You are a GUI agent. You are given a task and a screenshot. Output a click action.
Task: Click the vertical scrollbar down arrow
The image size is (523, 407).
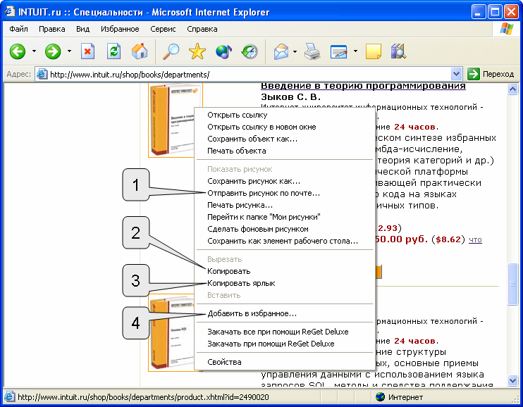click(512, 380)
